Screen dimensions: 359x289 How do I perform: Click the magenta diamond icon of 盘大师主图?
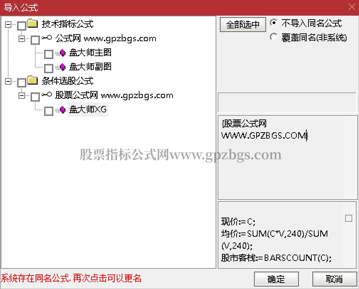pos(63,53)
